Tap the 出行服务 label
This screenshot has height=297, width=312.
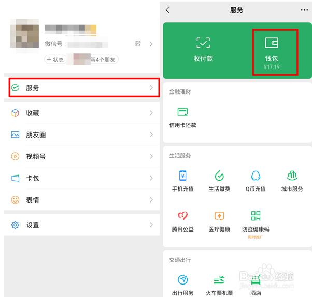pos(182,293)
